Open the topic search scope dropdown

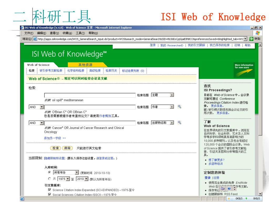(x=162, y=95)
